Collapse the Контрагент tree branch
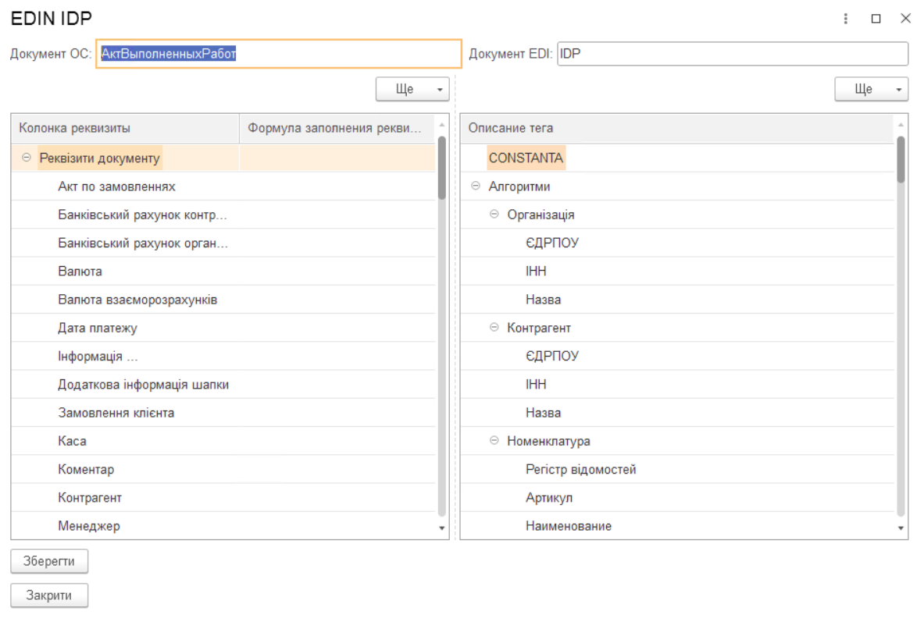The width and height of the screenshot is (924, 618). point(494,328)
